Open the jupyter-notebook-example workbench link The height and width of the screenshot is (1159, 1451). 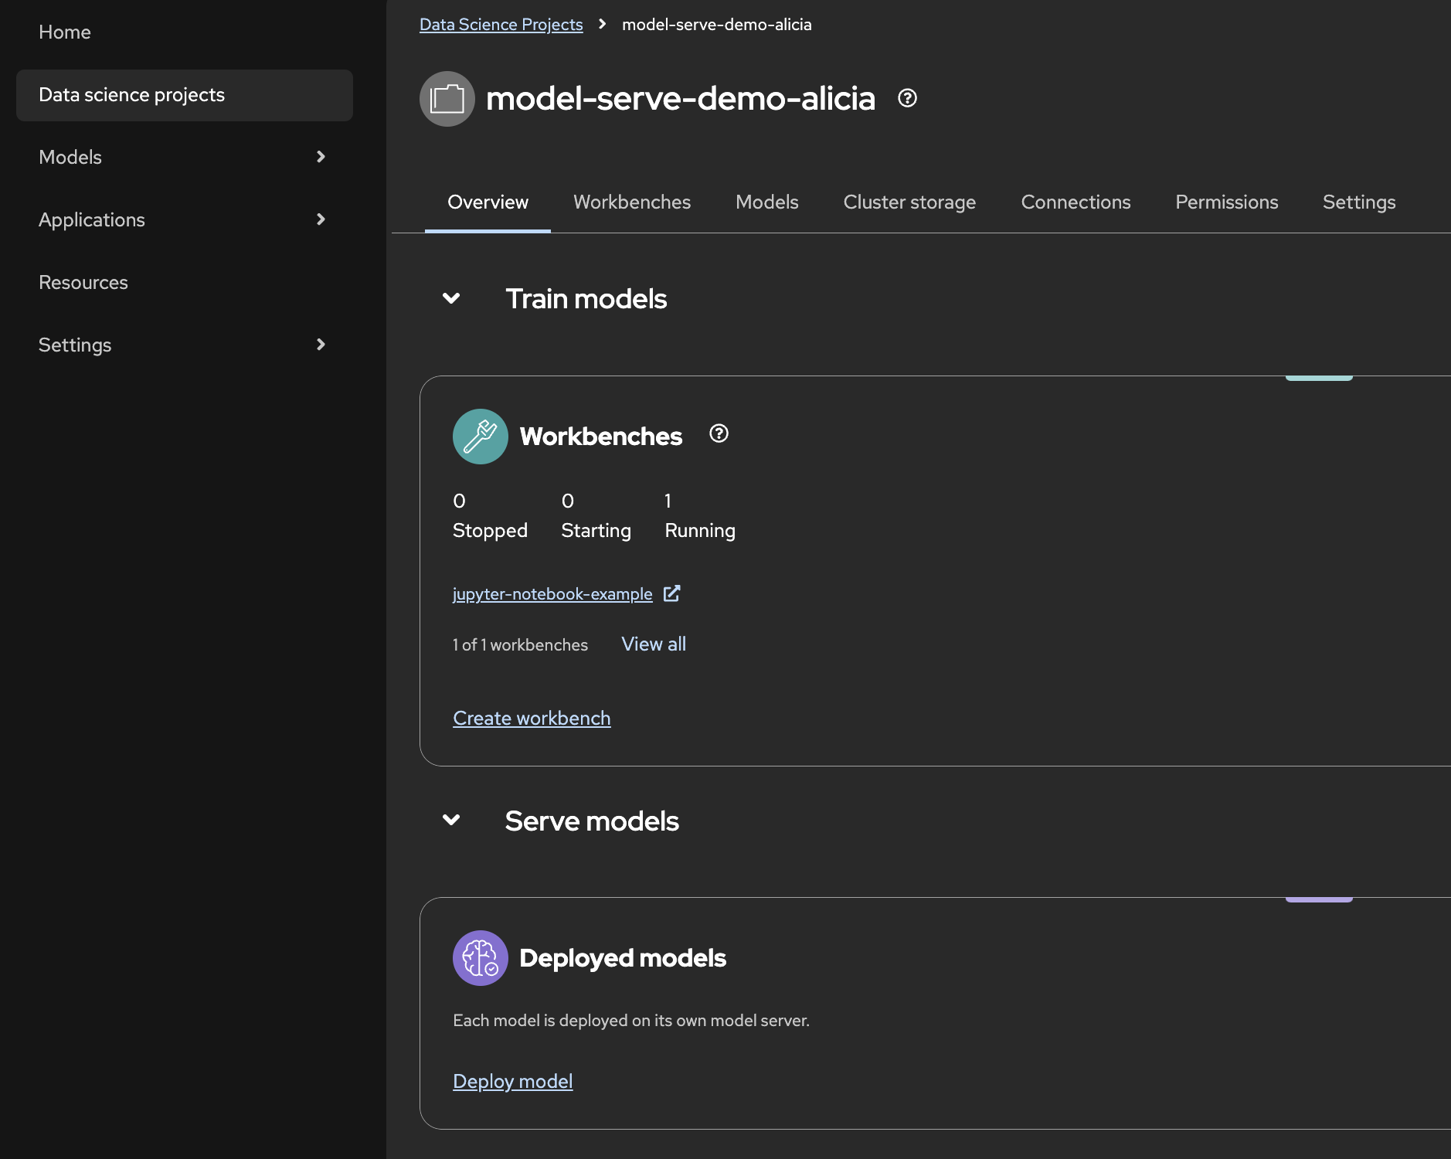tap(552, 593)
